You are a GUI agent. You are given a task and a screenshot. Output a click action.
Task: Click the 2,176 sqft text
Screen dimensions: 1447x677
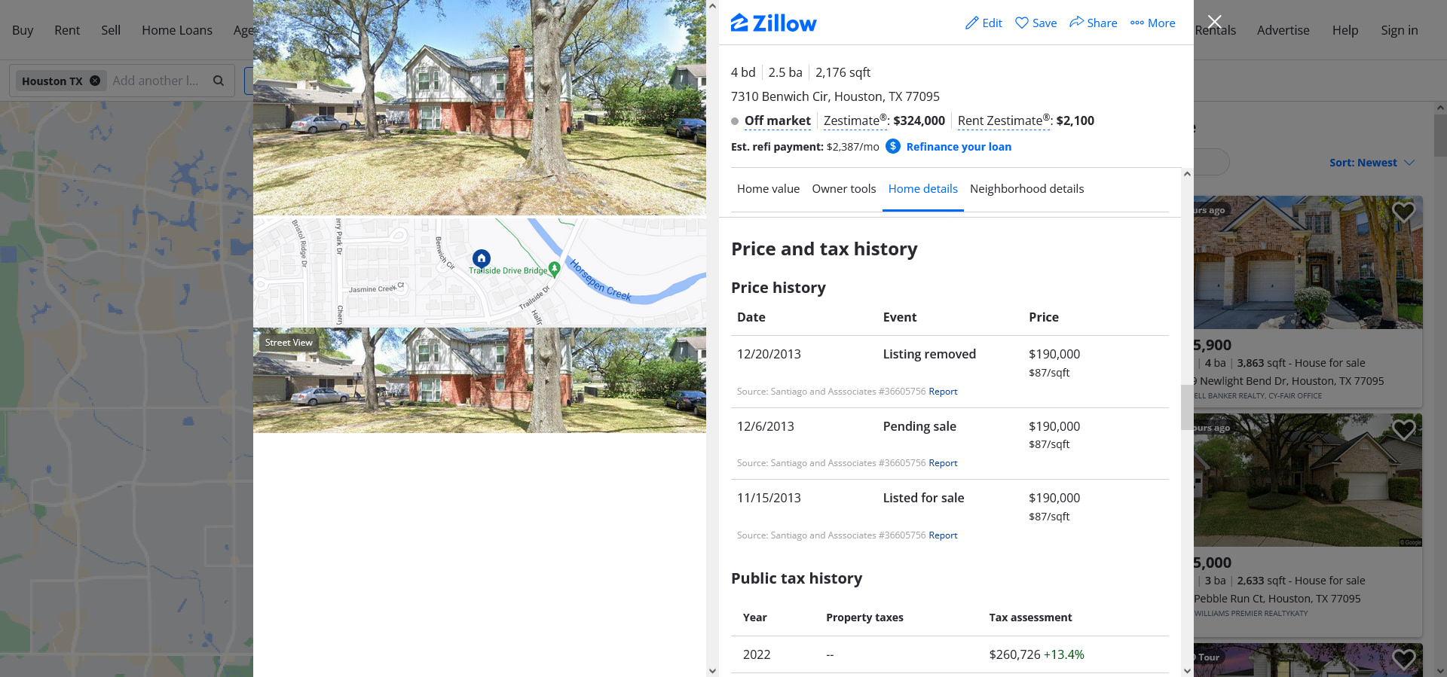coord(843,72)
